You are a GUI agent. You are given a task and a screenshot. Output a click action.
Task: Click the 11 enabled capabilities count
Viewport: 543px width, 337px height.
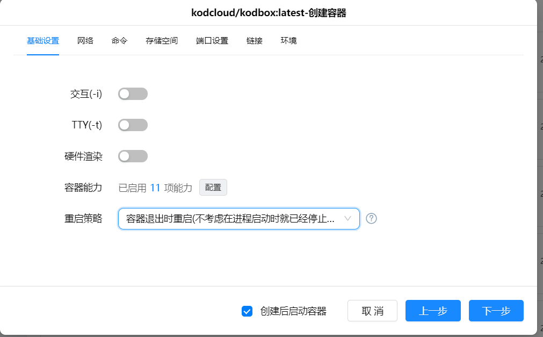(x=155, y=188)
